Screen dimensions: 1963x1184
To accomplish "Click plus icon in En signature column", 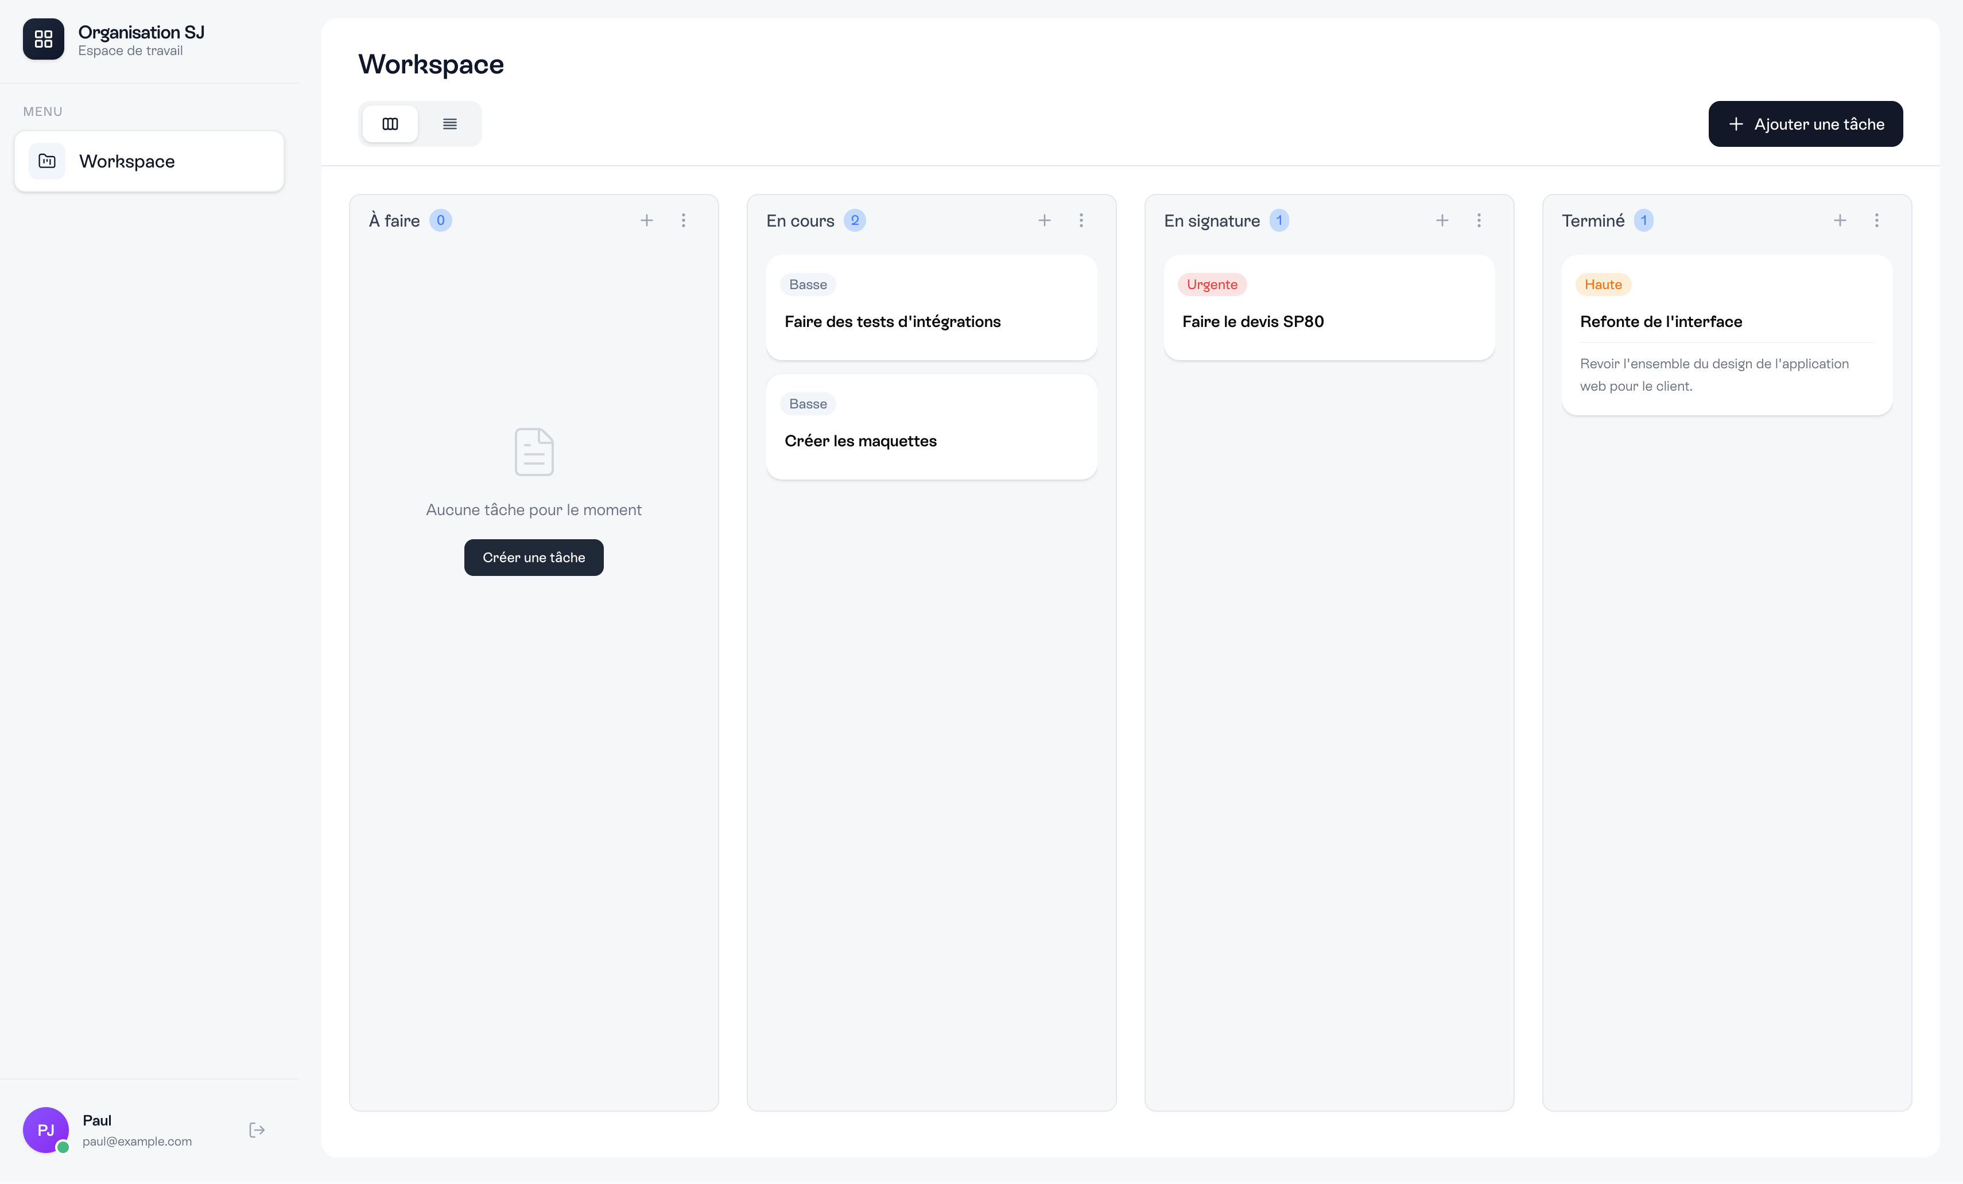I will (1441, 220).
